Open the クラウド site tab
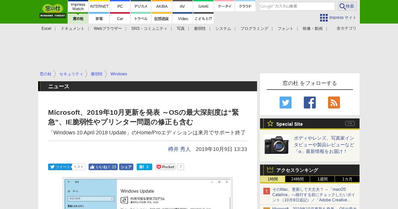398x209 pixels. [245, 6]
